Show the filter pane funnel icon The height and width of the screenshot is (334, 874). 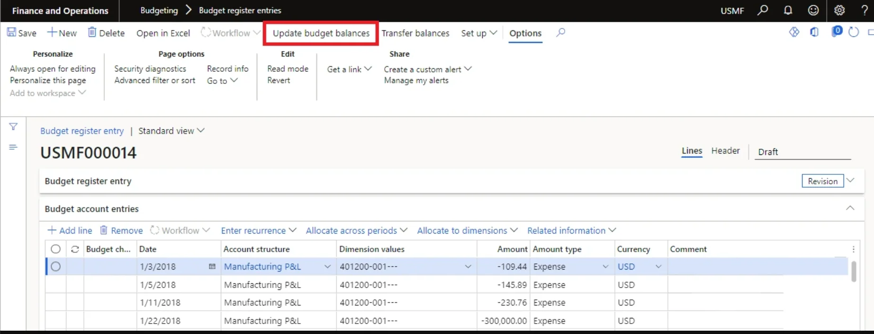[x=13, y=126]
